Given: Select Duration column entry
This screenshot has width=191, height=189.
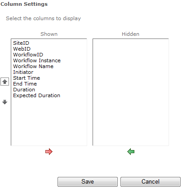Looking at the screenshot, I should [24, 90].
